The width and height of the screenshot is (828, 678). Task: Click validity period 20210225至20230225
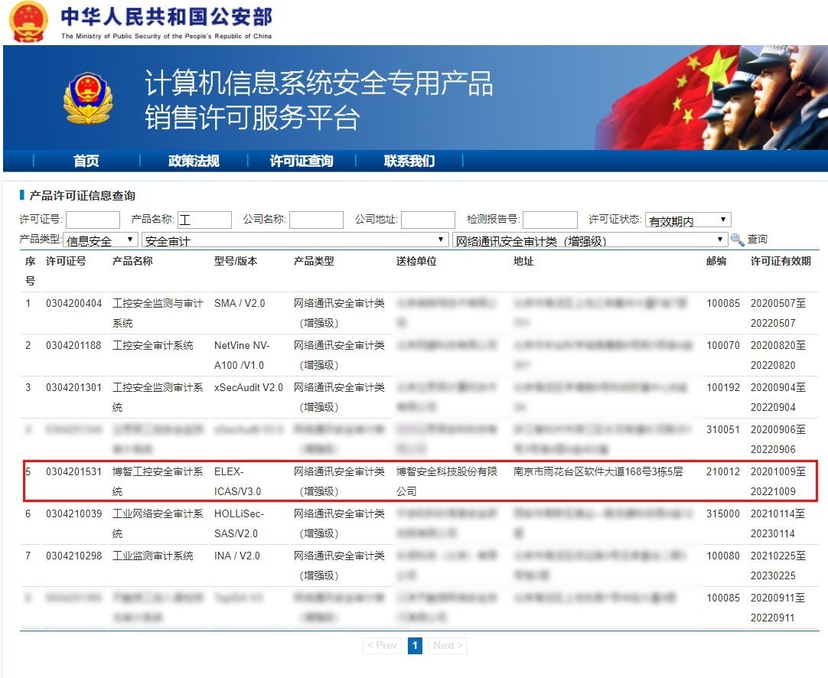pyautogui.click(x=778, y=566)
